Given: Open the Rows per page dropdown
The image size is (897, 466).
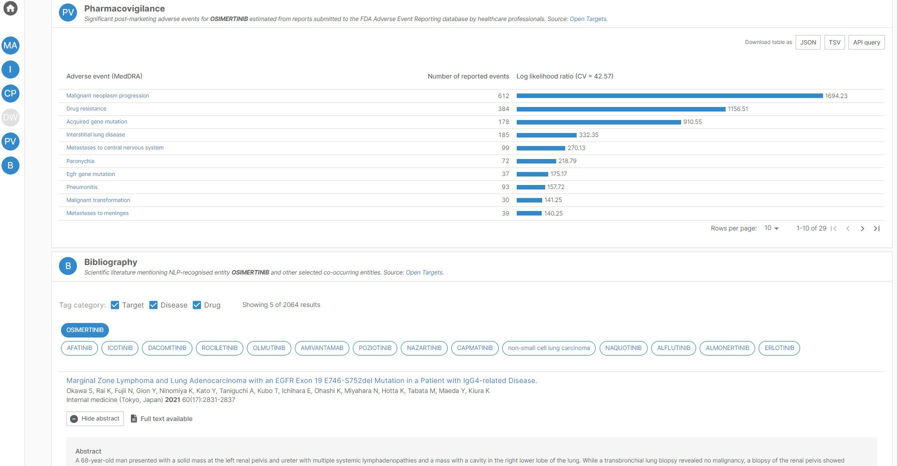Looking at the screenshot, I should (771, 228).
